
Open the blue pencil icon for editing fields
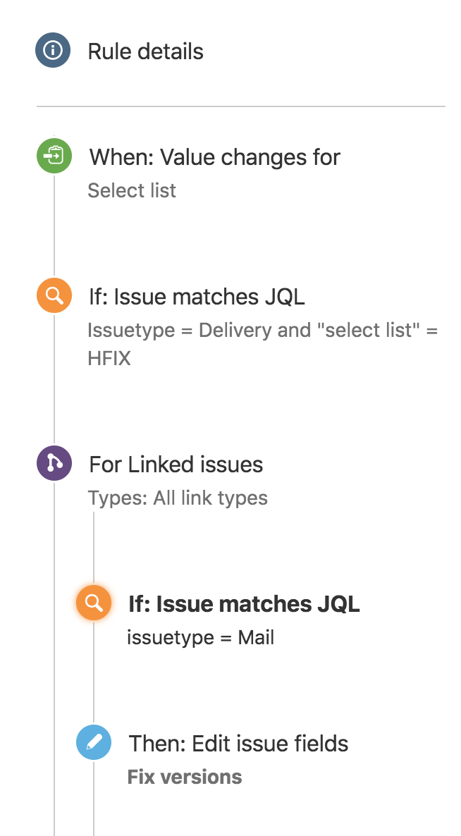(x=93, y=742)
